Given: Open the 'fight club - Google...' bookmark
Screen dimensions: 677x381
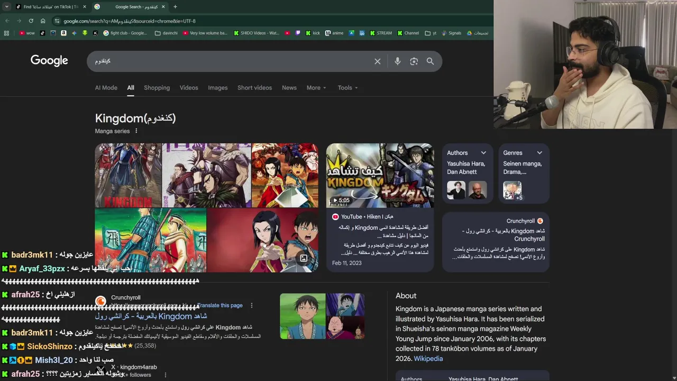Looking at the screenshot, I should tap(125, 33).
